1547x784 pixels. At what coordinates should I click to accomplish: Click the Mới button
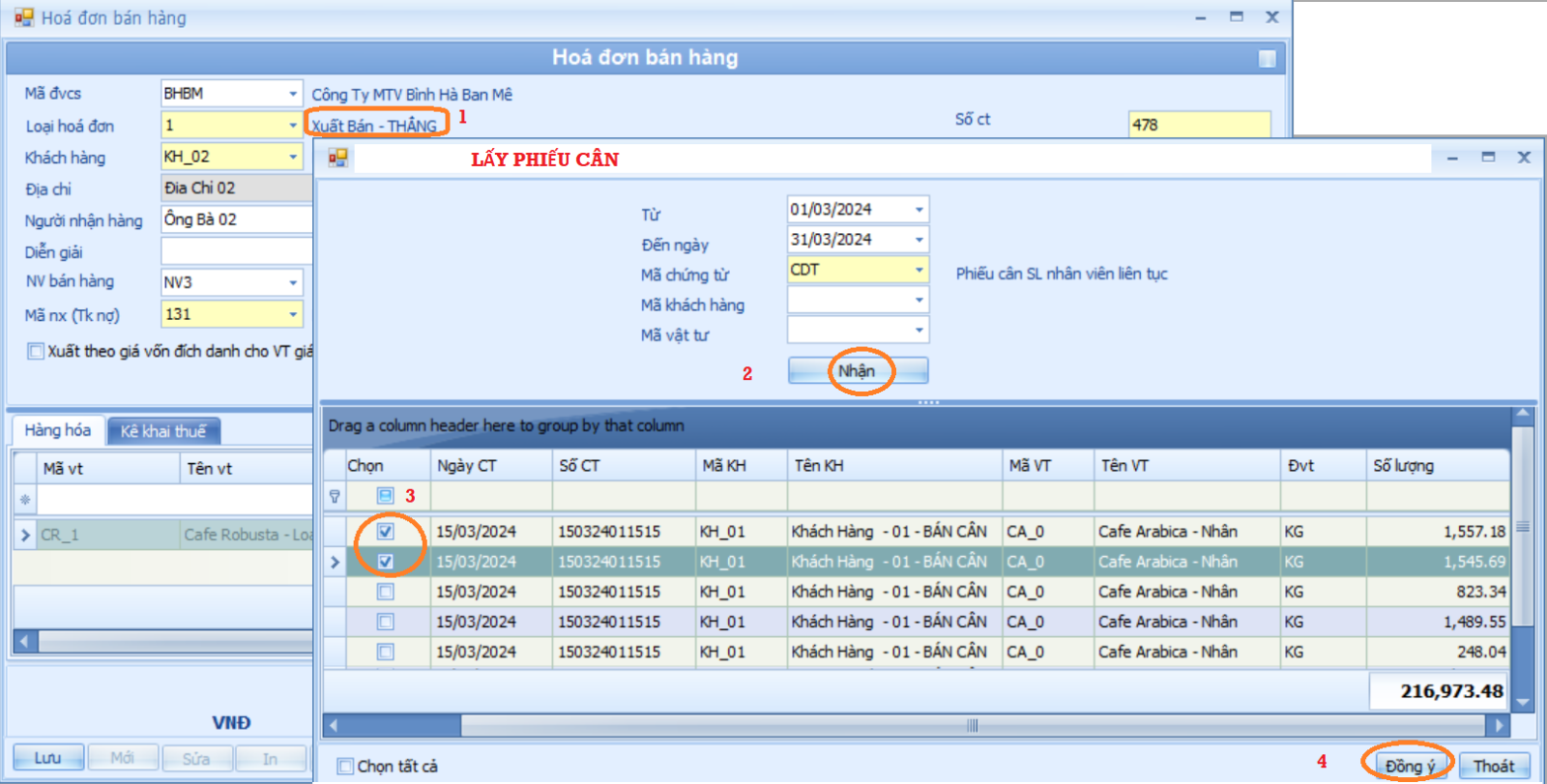(x=123, y=758)
